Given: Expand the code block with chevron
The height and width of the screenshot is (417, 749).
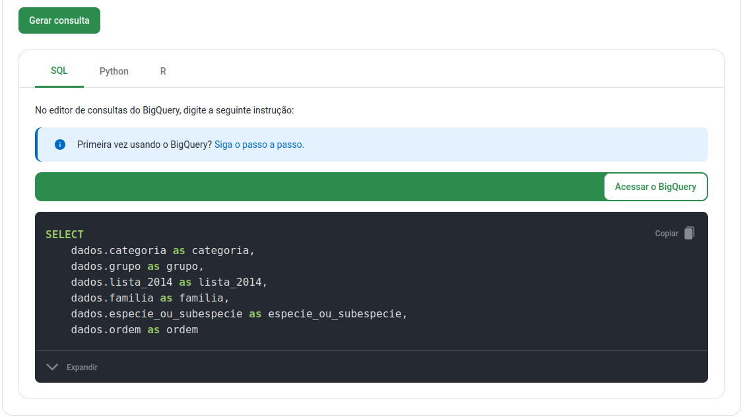Looking at the screenshot, I should pyautogui.click(x=52, y=367).
